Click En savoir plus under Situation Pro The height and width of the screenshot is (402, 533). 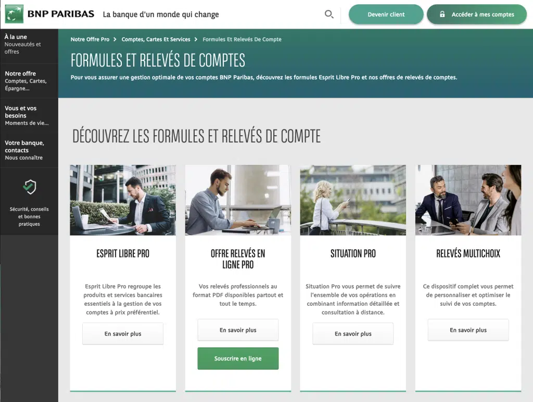click(x=353, y=334)
